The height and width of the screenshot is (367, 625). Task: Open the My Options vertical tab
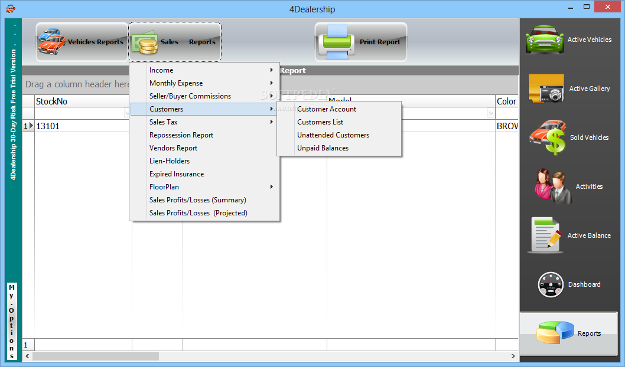point(12,322)
